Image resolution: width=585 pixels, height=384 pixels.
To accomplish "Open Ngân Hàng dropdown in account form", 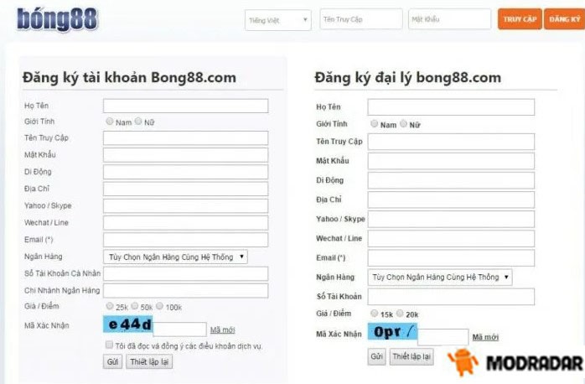I will click(x=175, y=257).
